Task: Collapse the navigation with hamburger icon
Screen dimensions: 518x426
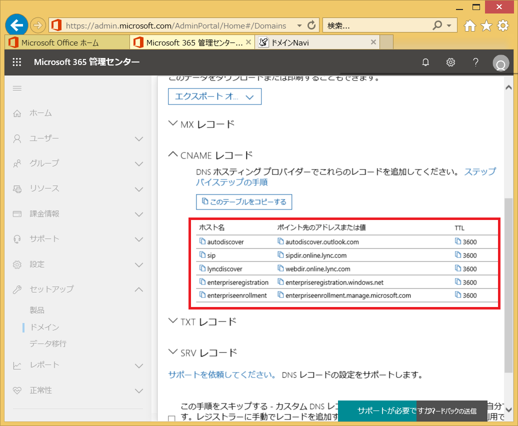Action: [x=17, y=88]
